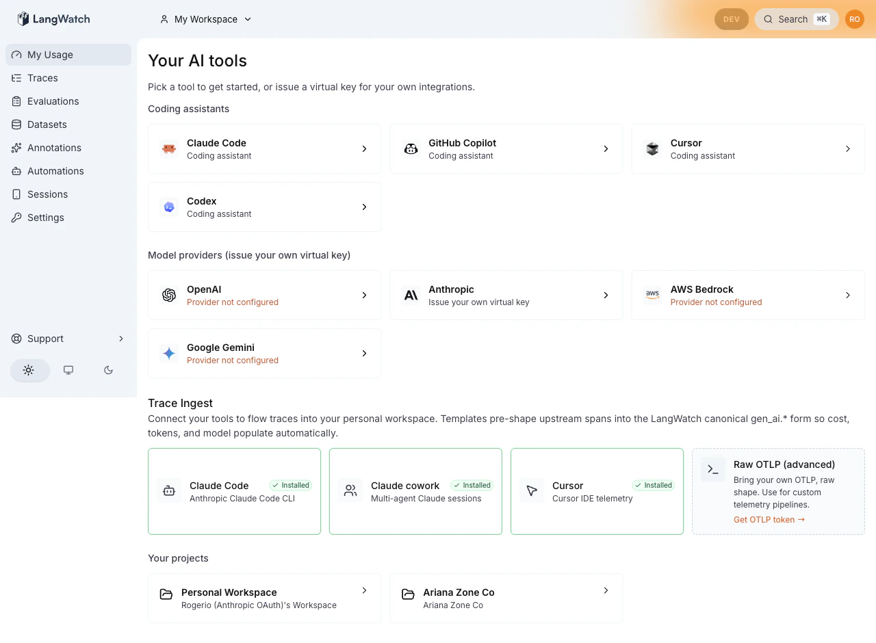
Task: Click the Codex icon
Action: [169, 207]
